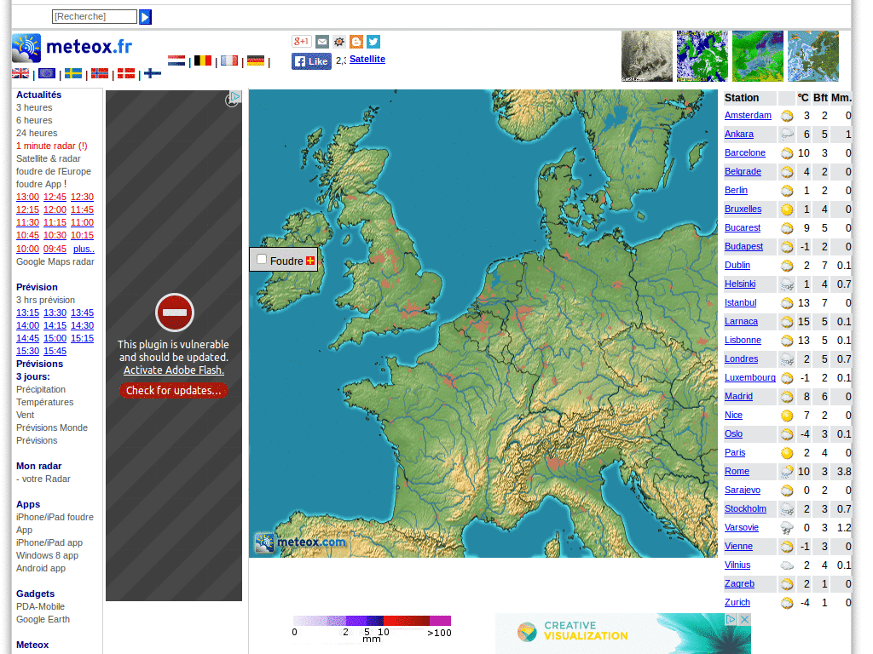
Task: Select the Finnish flag
Action: (152, 73)
